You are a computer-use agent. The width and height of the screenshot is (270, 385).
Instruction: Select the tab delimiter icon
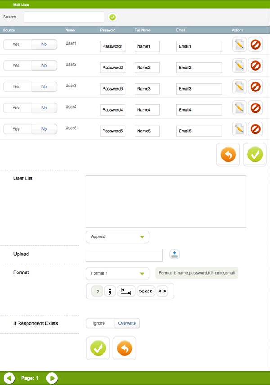tap(126, 291)
